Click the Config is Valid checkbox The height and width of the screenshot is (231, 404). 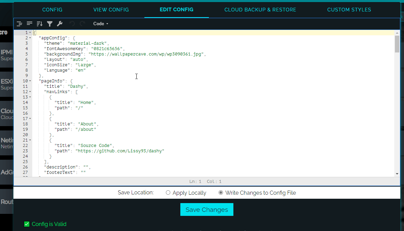click(27, 224)
